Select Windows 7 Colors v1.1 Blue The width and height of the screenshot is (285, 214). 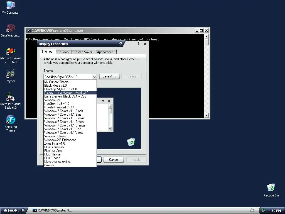tap(70, 115)
